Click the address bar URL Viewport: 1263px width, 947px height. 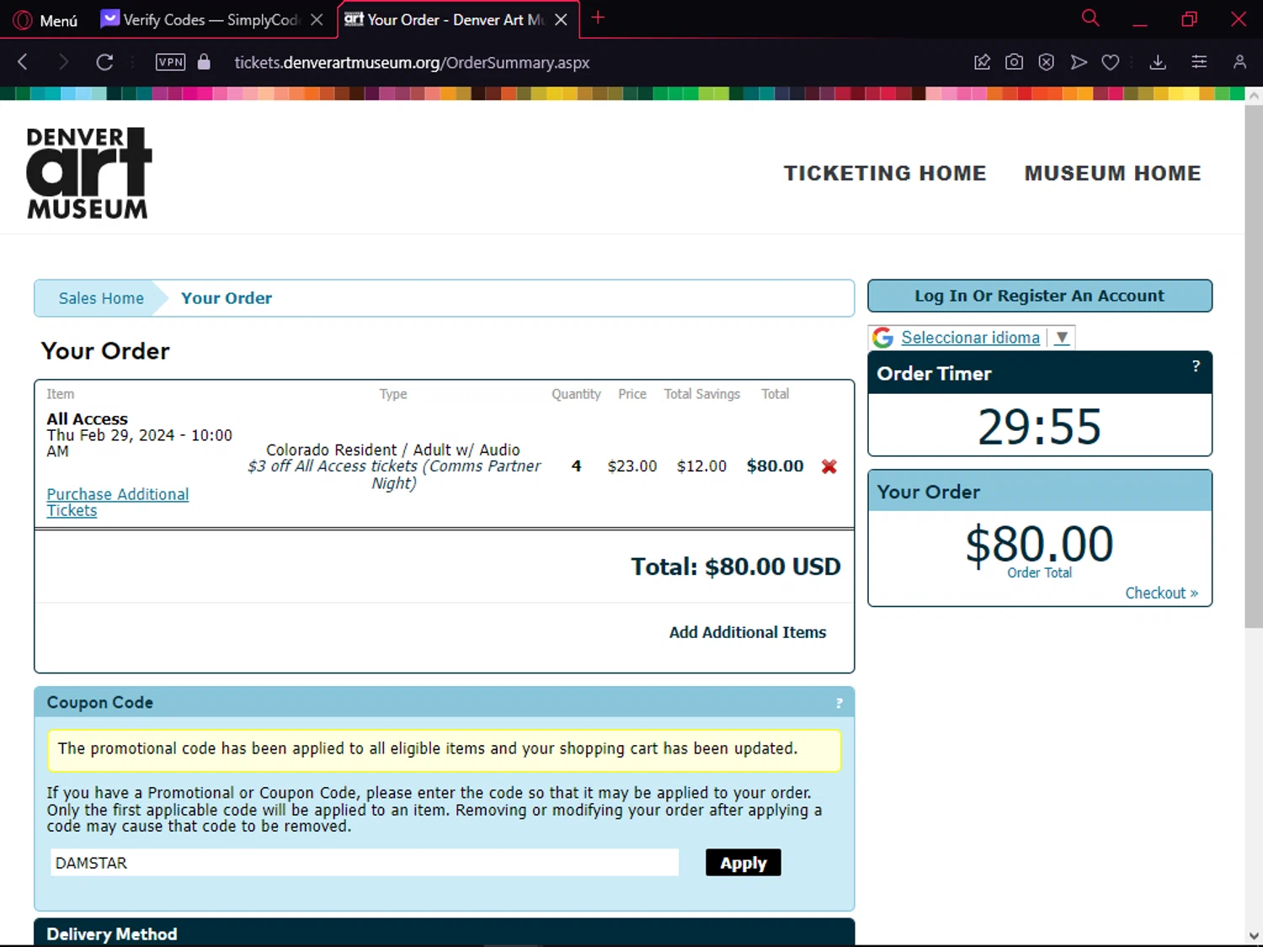point(412,62)
